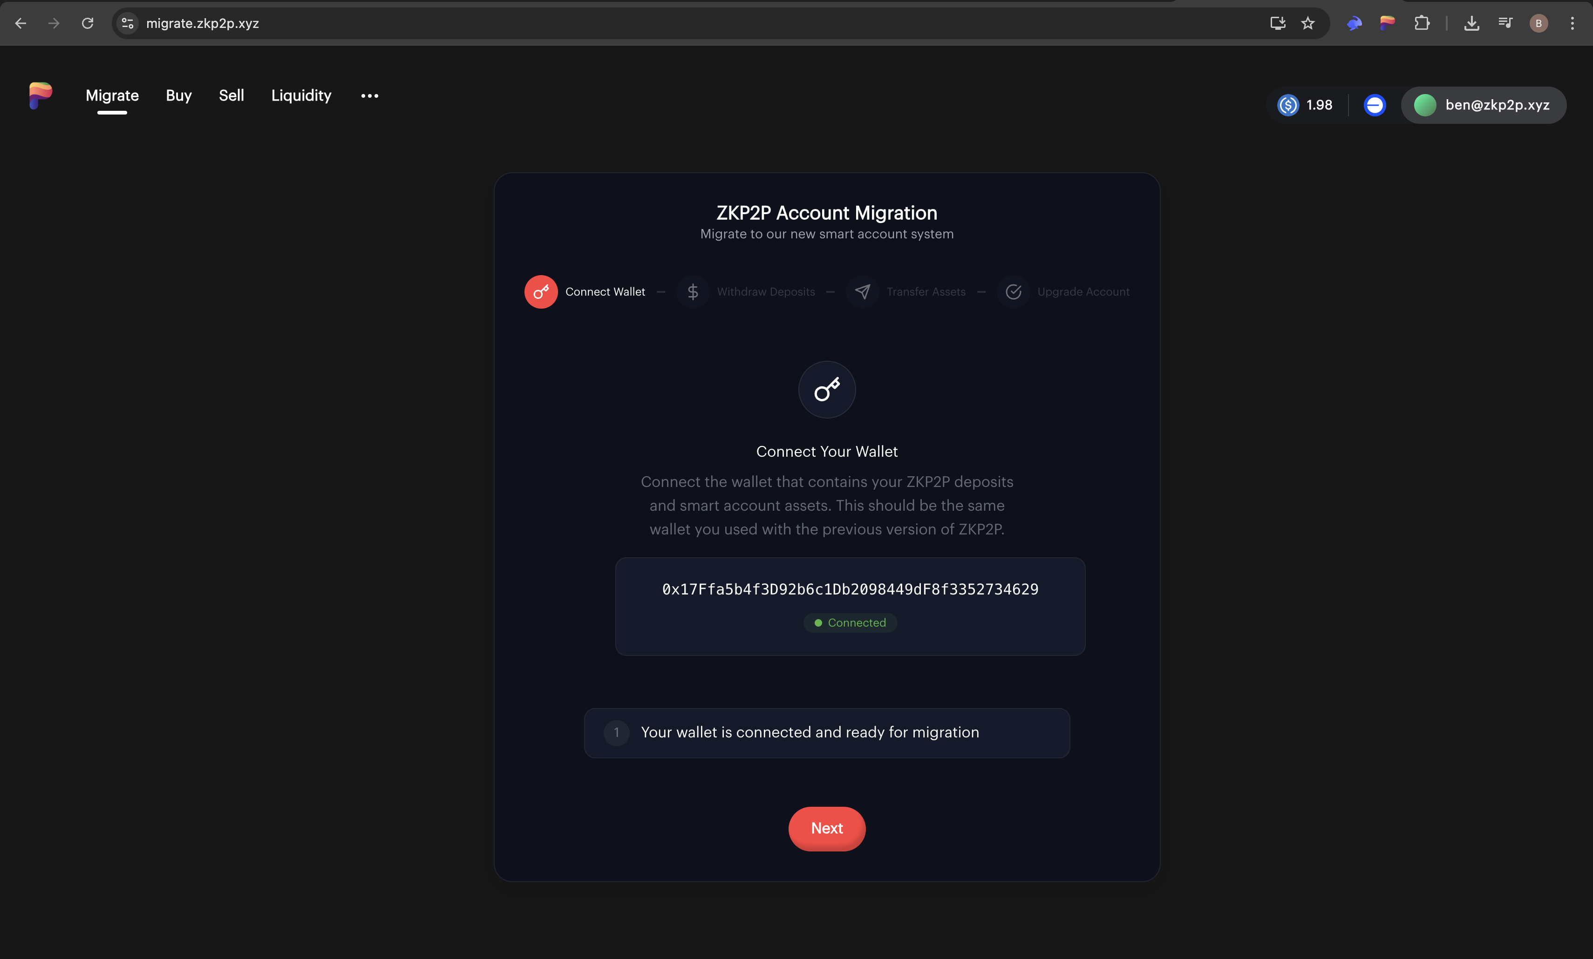Open the blue bird browser extension

click(1355, 23)
